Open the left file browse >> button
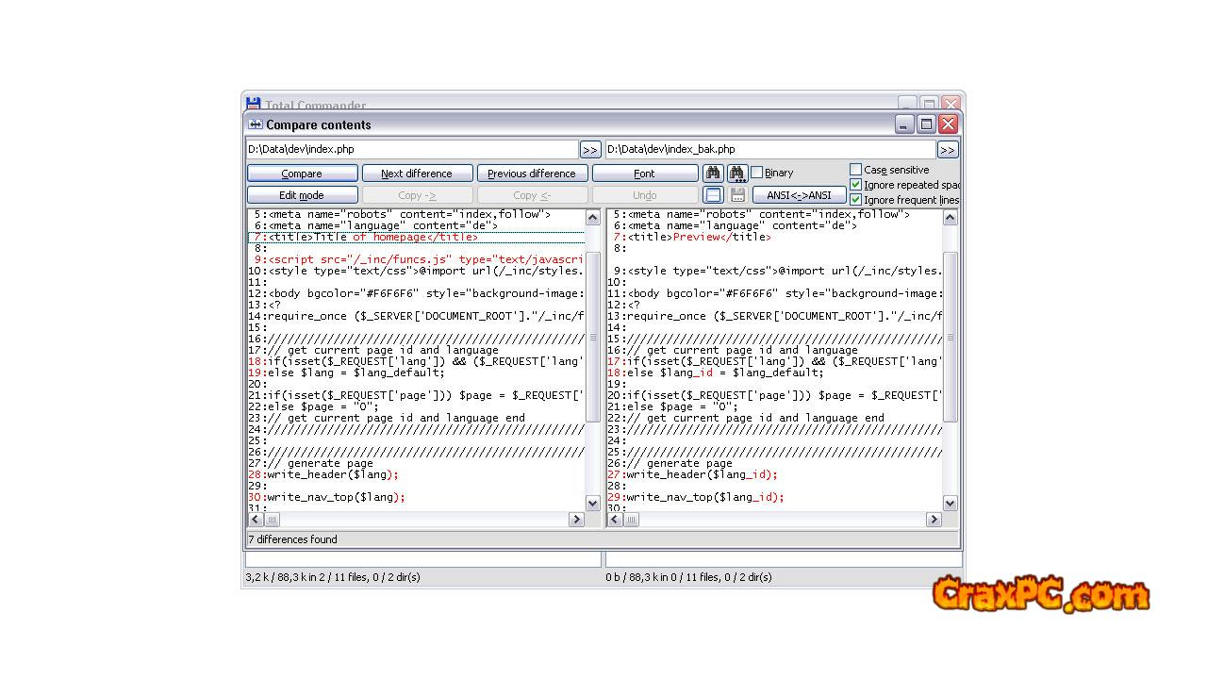This screenshot has height=679, width=1207. (x=590, y=149)
